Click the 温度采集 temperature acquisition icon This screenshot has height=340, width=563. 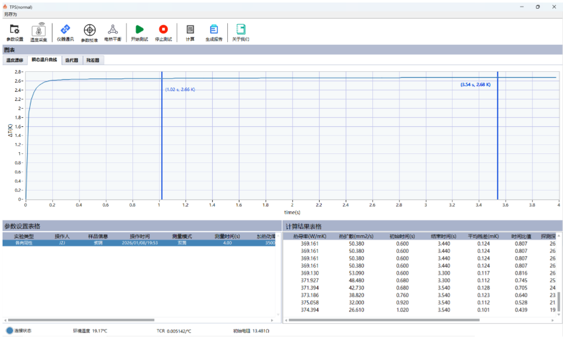(39, 32)
